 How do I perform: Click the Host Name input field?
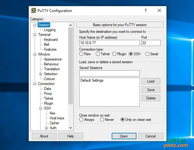click(x=110, y=43)
